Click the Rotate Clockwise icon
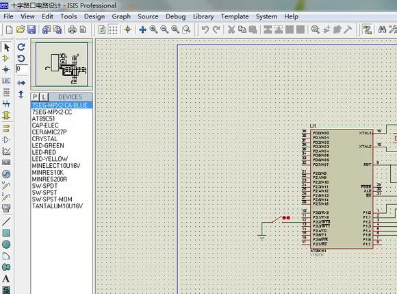Screen dimensions: 397x294 (21, 47)
